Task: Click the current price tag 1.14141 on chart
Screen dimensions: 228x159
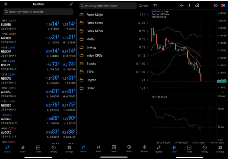Action: click(222, 81)
